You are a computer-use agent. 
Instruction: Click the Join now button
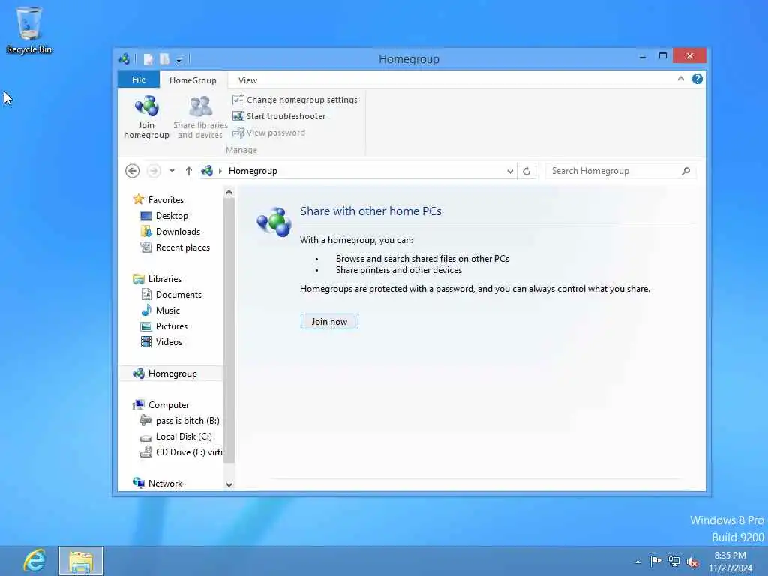[x=329, y=321]
